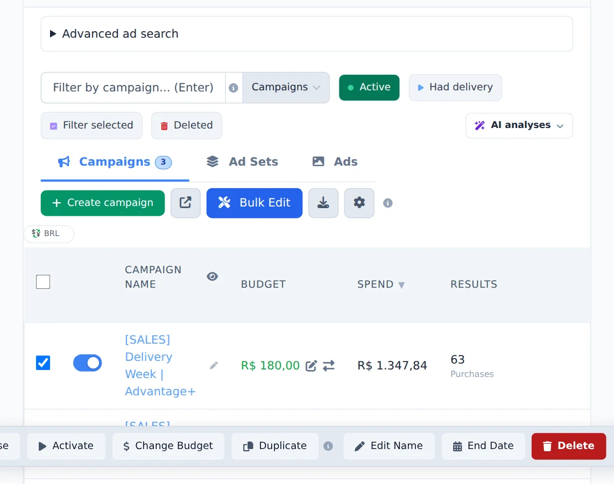This screenshot has height=484, width=614.
Task: Toggle the Had delivery filter
Action: pos(455,87)
